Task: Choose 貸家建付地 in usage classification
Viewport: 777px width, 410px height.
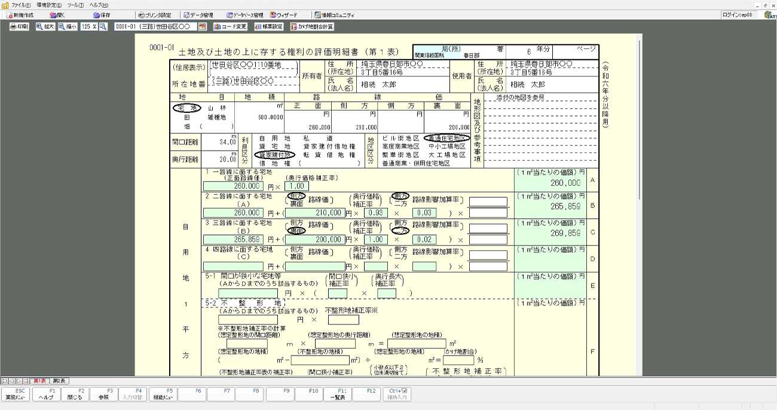Action: [x=275, y=154]
